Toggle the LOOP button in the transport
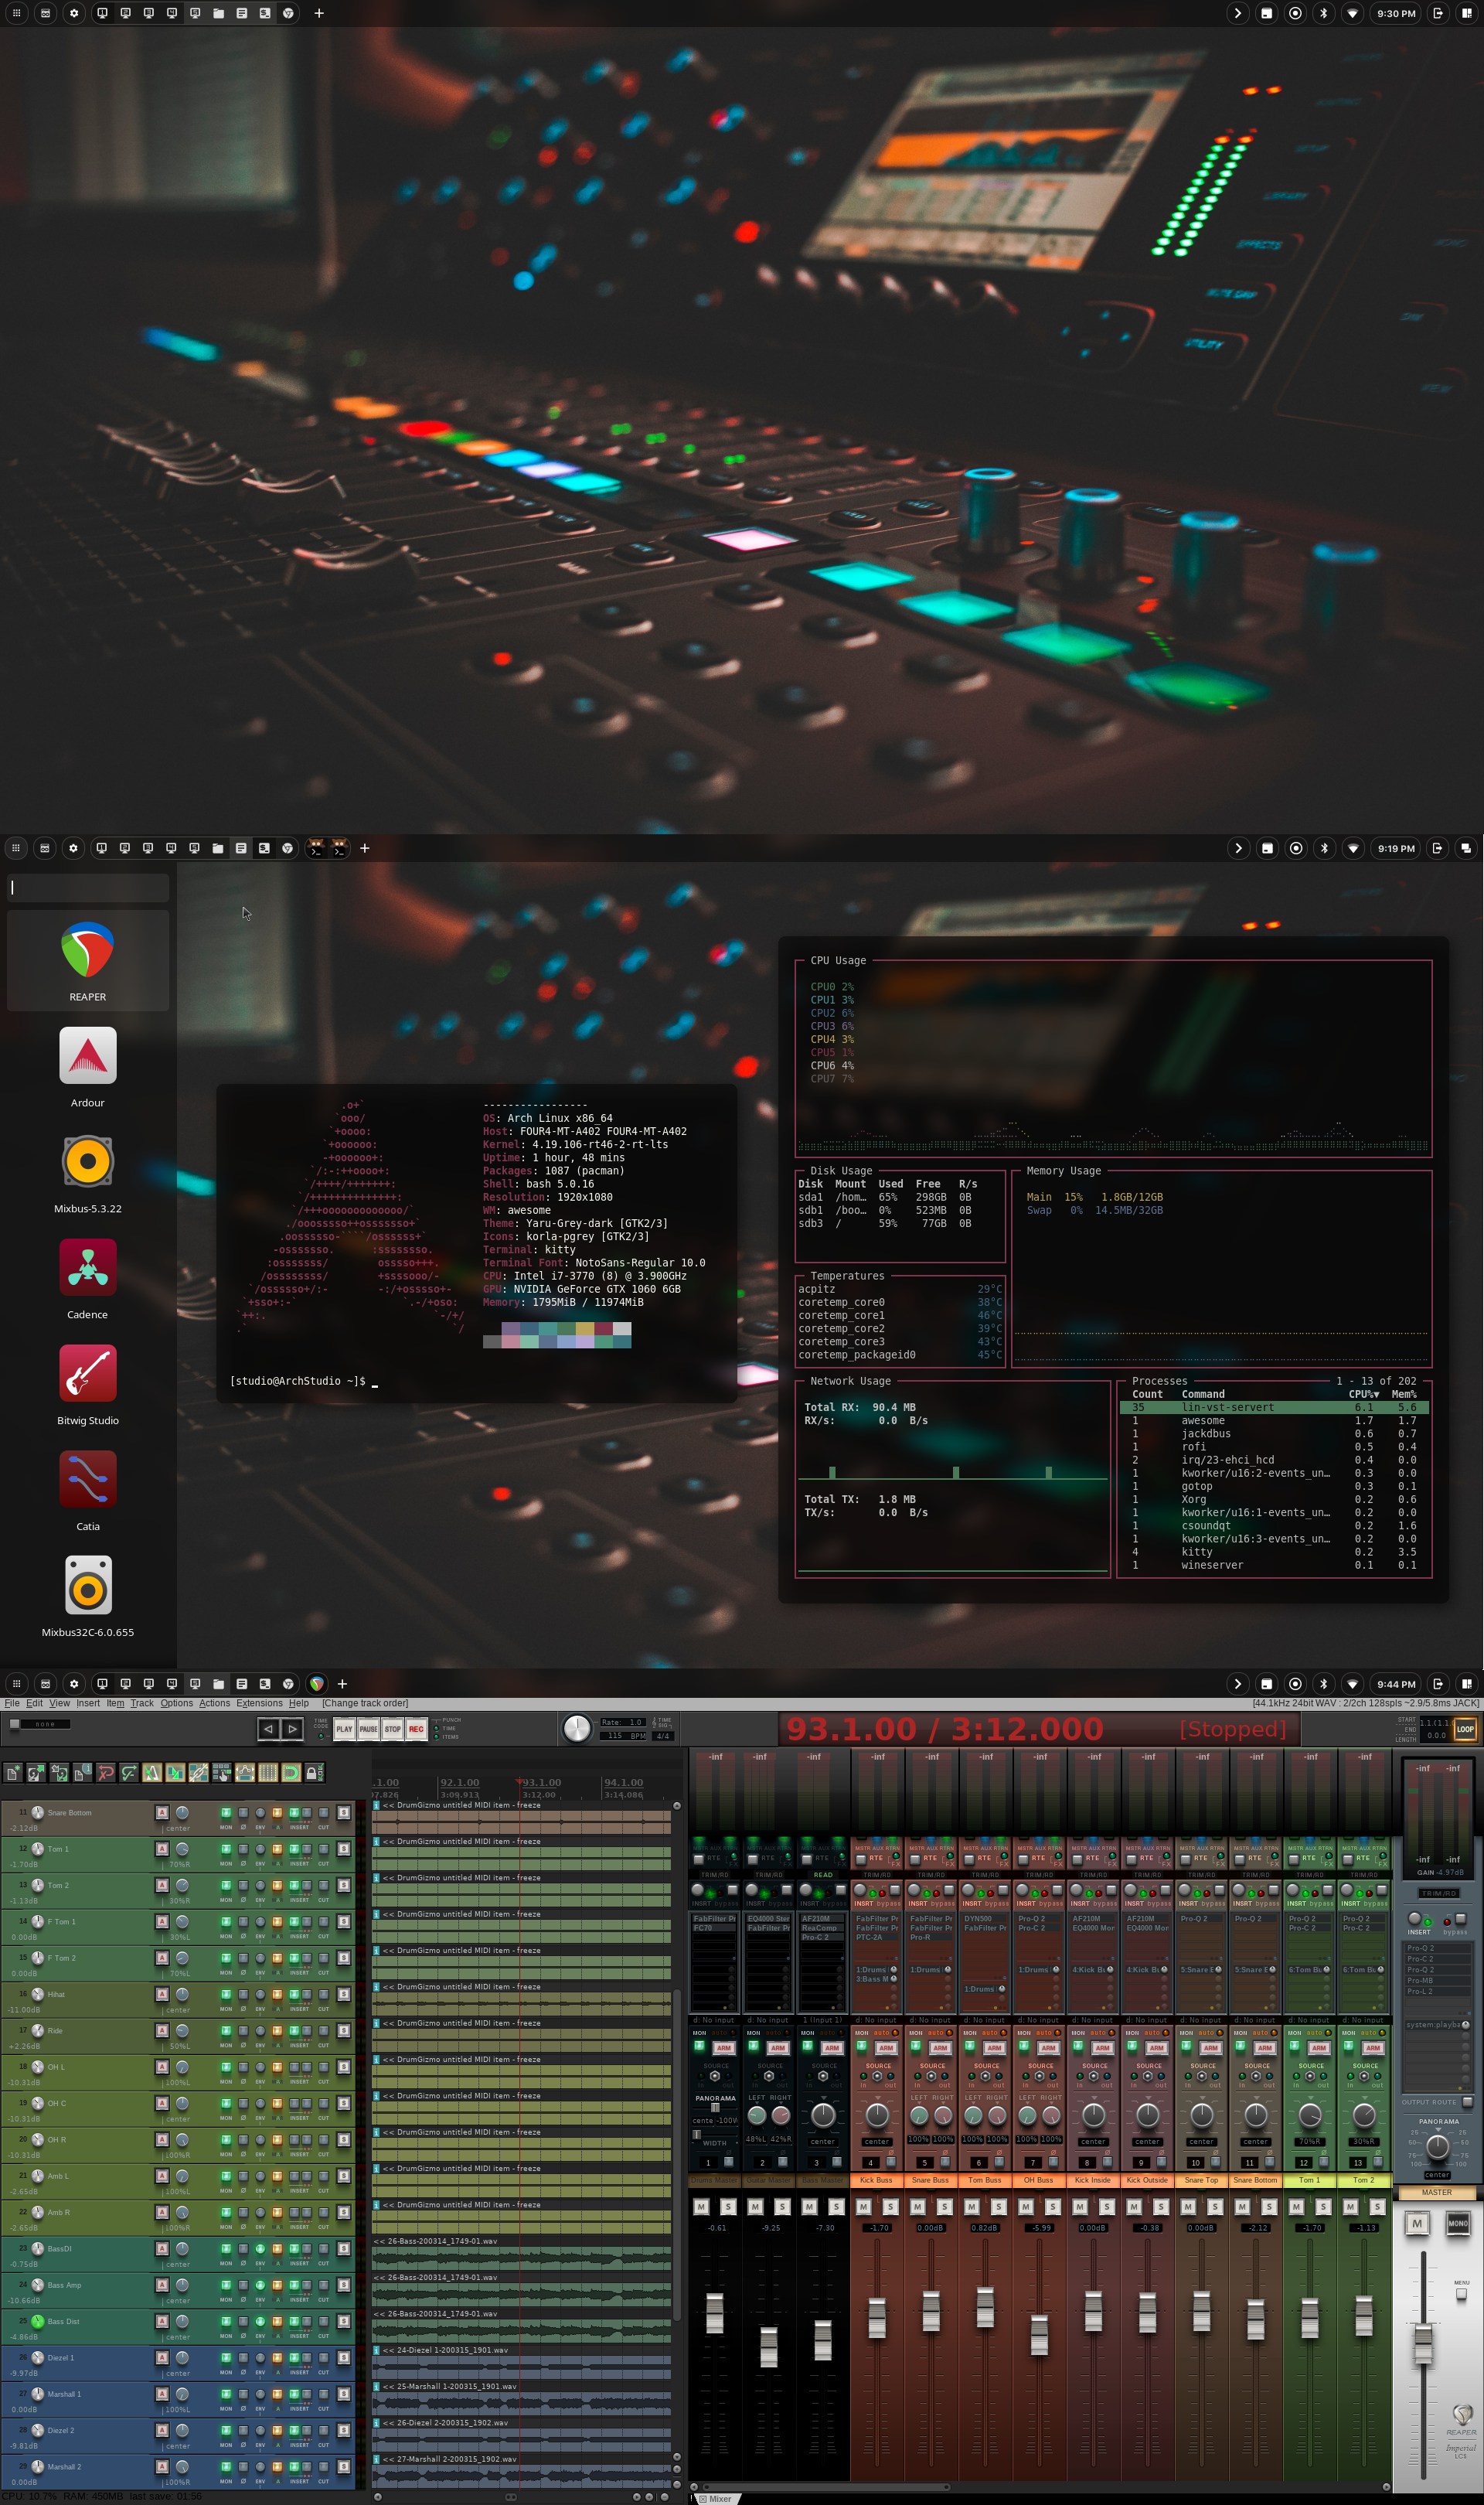The width and height of the screenshot is (1484, 2505). [1465, 1729]
